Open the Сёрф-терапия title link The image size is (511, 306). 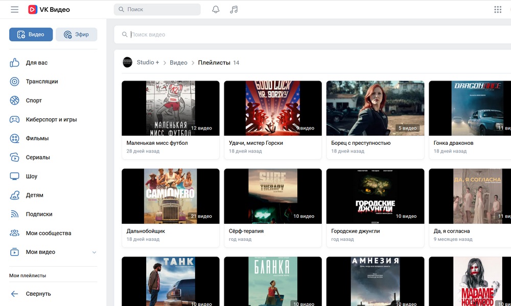click(x=246, y=231)
